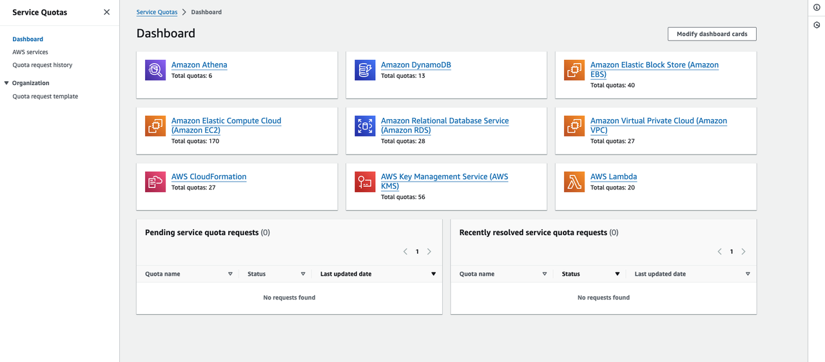Open the AWS Key Management Service link
This screenshot has height=362, width=825.
pyautogui.click(x=445, y=181)
